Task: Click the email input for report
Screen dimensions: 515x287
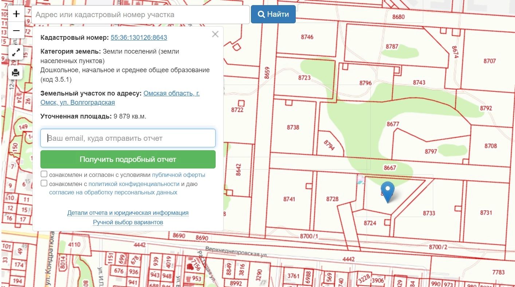Action: pyautogui.click(x=128, y=138)
